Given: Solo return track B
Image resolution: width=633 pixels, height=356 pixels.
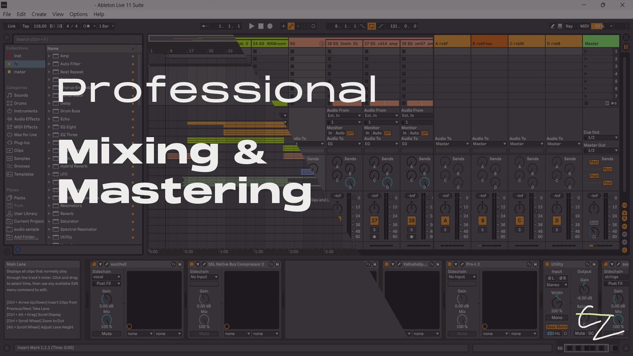Looking at the screenshot, I should (482, 229).
